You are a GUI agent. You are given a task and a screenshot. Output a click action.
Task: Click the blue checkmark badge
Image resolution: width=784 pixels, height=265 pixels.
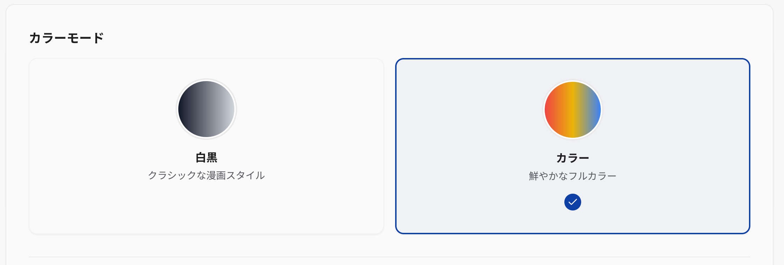pos(572,202)
